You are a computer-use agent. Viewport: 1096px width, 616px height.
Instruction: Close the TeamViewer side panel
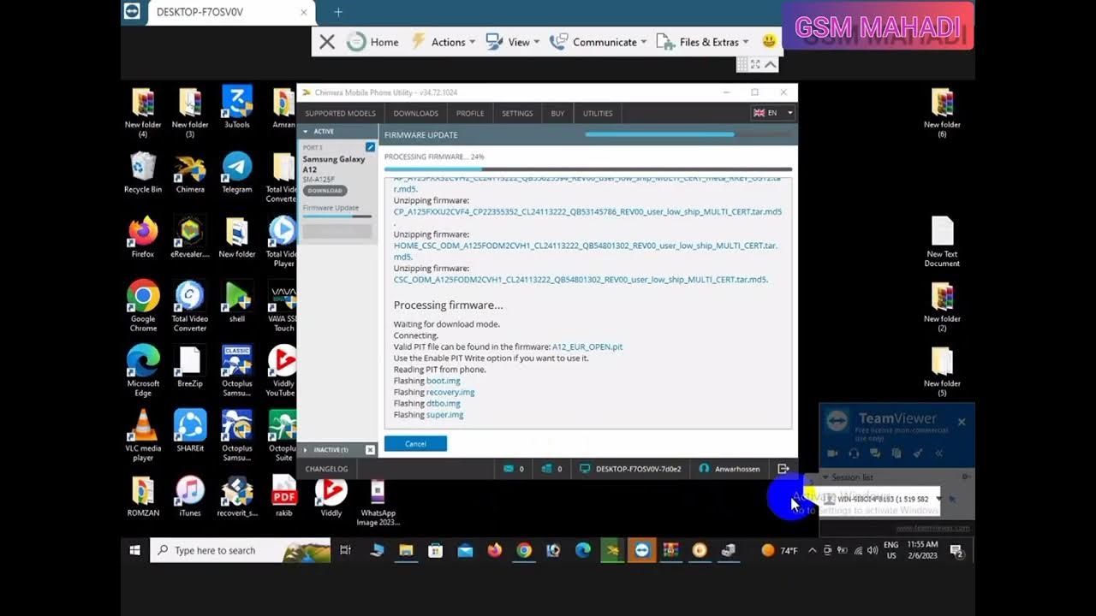962,422
